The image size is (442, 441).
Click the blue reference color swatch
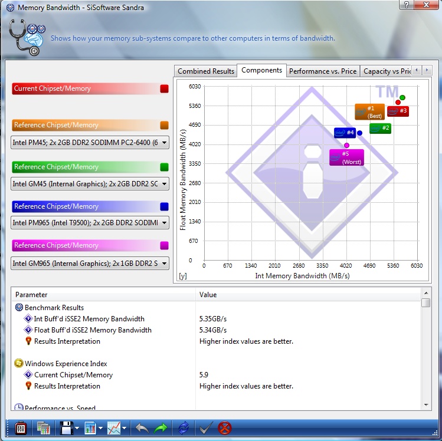point(164,206)
